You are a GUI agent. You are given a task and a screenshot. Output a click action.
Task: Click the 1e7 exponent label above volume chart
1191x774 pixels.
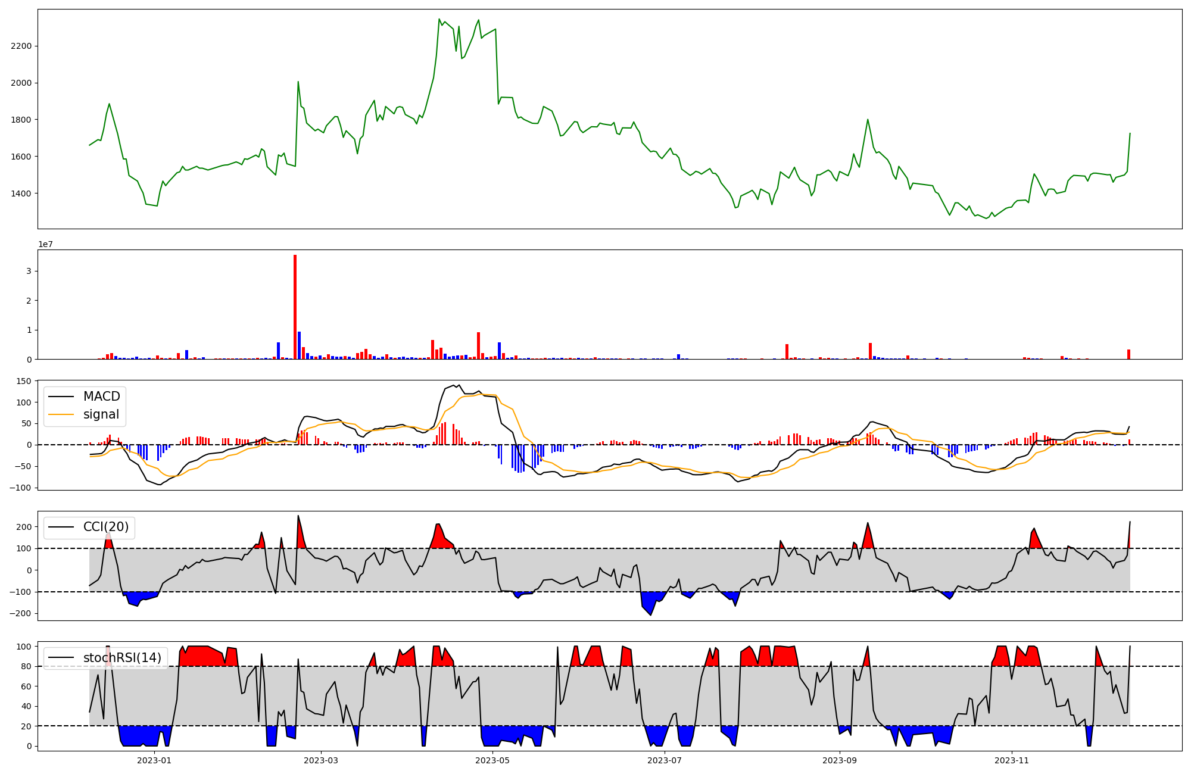[46, 245]
